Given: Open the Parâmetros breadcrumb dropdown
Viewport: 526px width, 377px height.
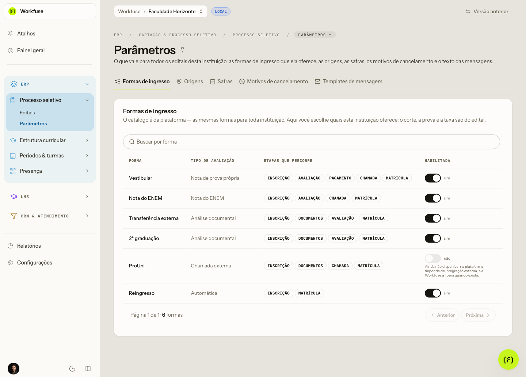Looking at the screenshot, I should [x=315, y=35].
